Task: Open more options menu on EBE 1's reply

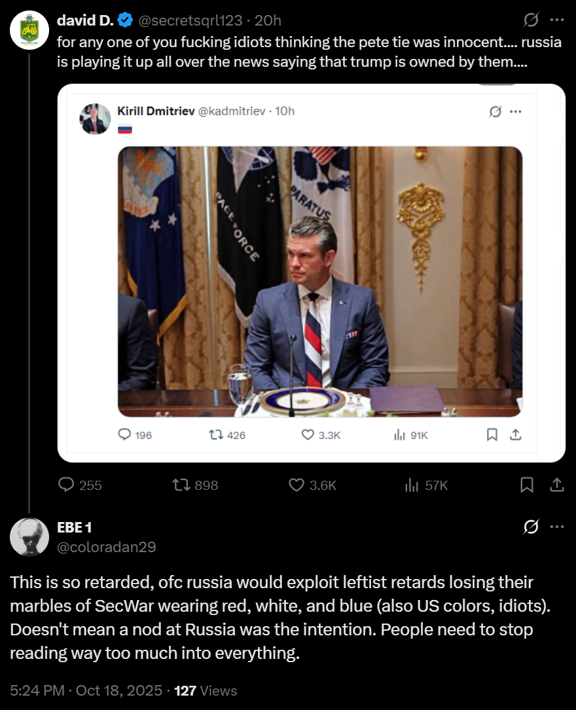Action: 557,527
